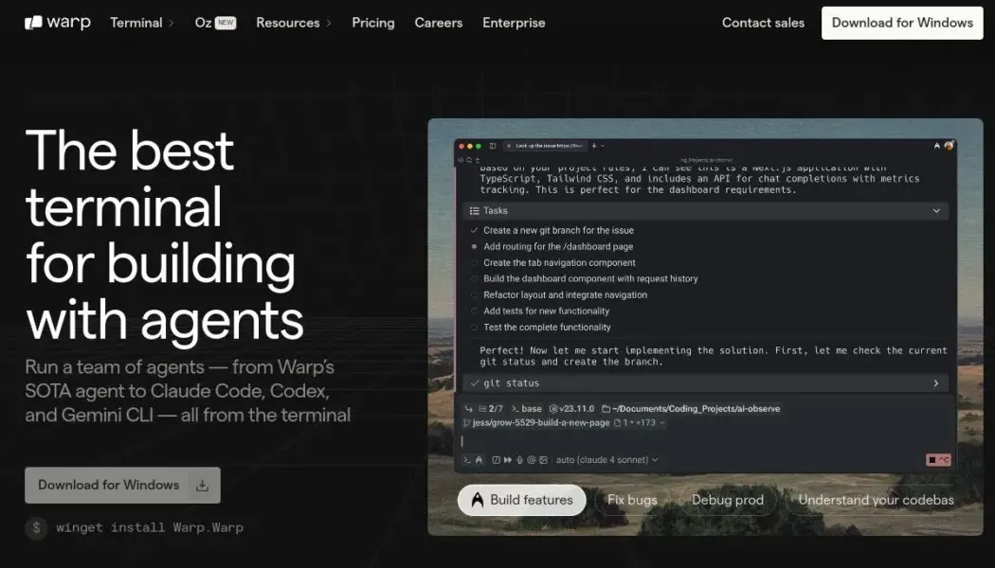Viewport: 995px width, 568px height.
Task: Click the green maximize dot of the terminal window
Action: point(479,146)
